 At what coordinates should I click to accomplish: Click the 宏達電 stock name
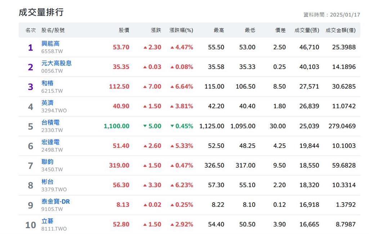(50, 142)
